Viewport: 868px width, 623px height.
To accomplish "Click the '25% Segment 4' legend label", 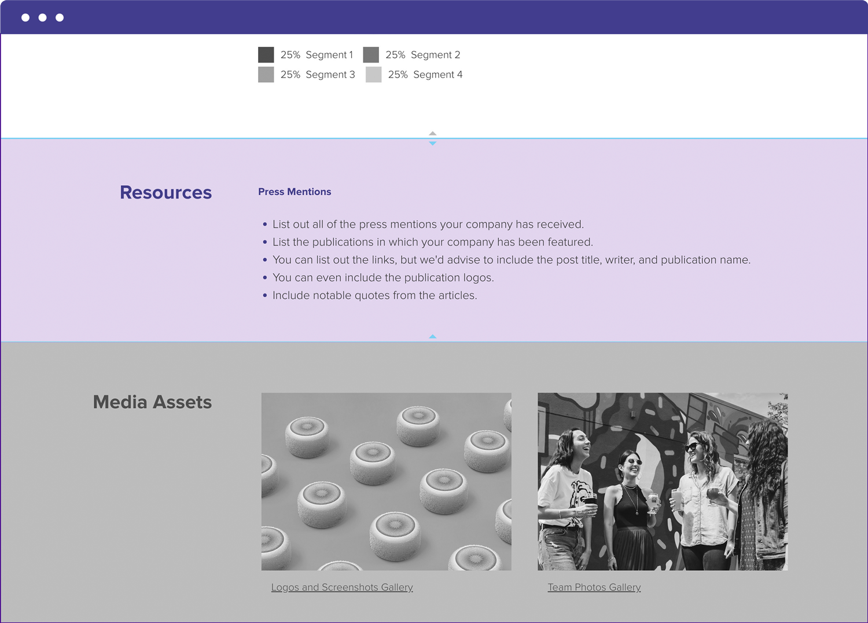I will 425,75.
